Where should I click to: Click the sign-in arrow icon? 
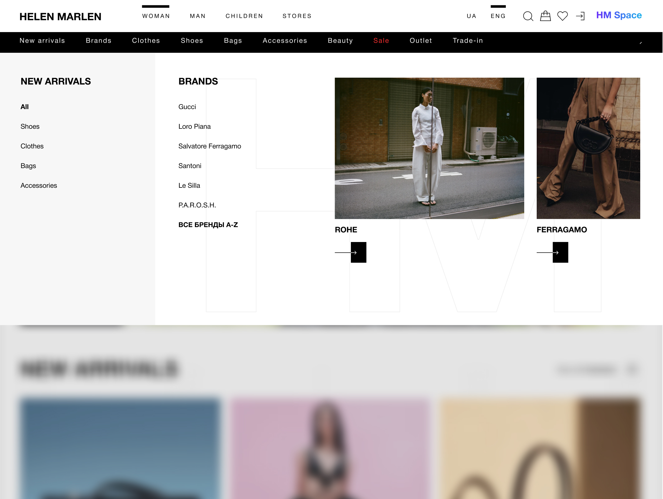pyautogui.click(x=580, y=16)
